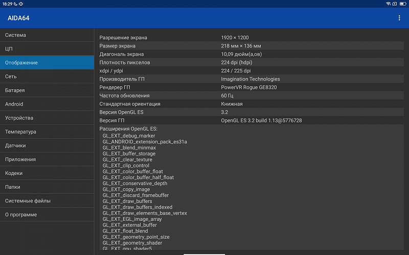Show the Устройства list
This screenshot has width=409, height=255.
[47, 118]
